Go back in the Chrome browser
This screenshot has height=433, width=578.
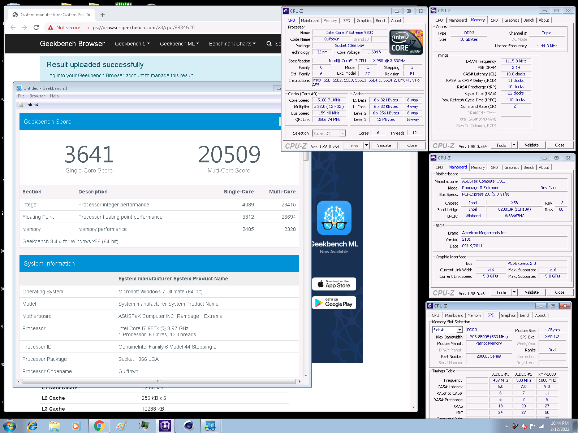tap(13, 27)
